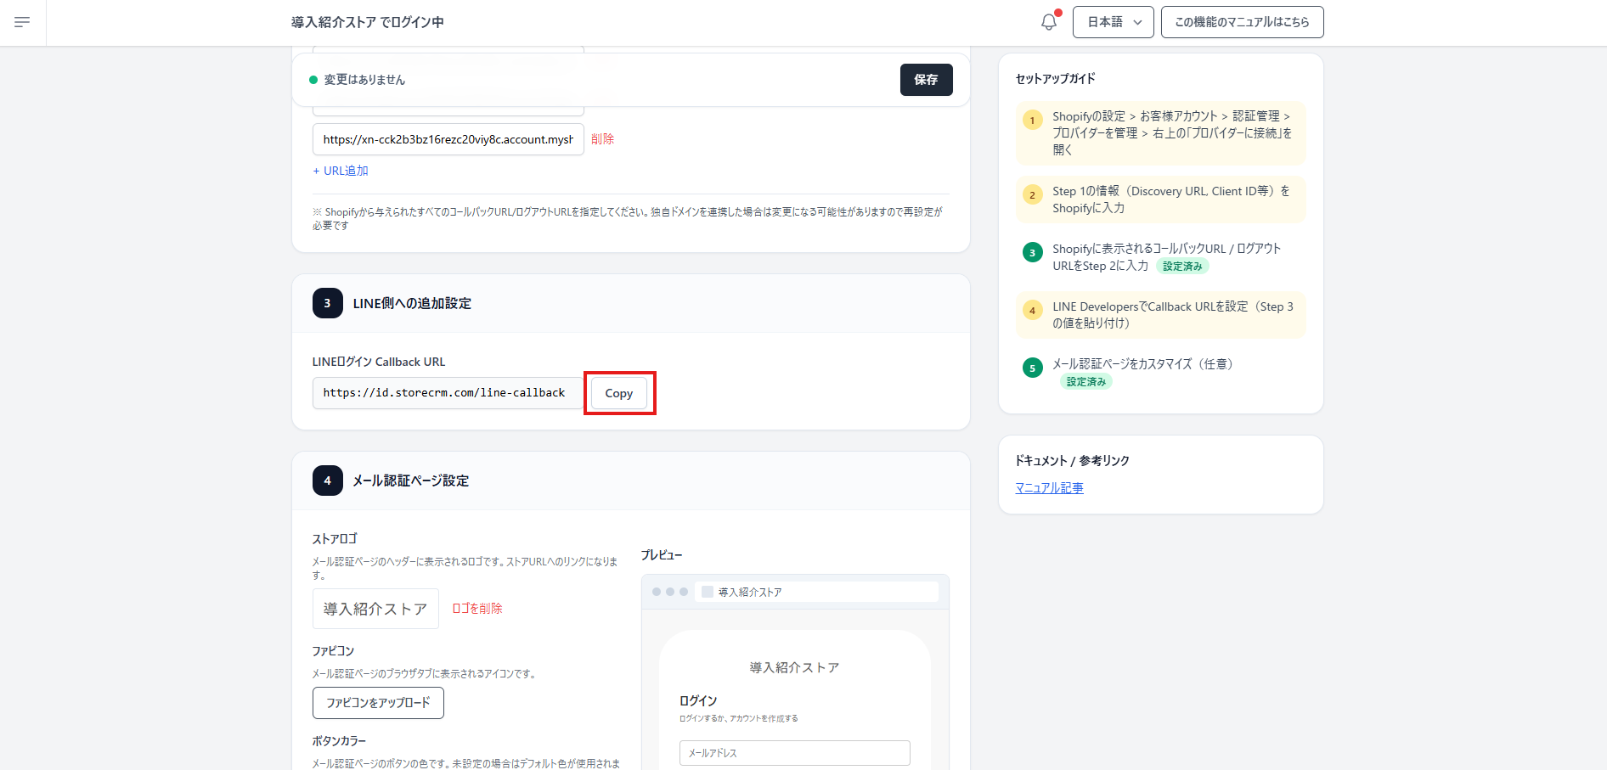
Task: Click + URL追加 to add URL
Action: point(341,171)
